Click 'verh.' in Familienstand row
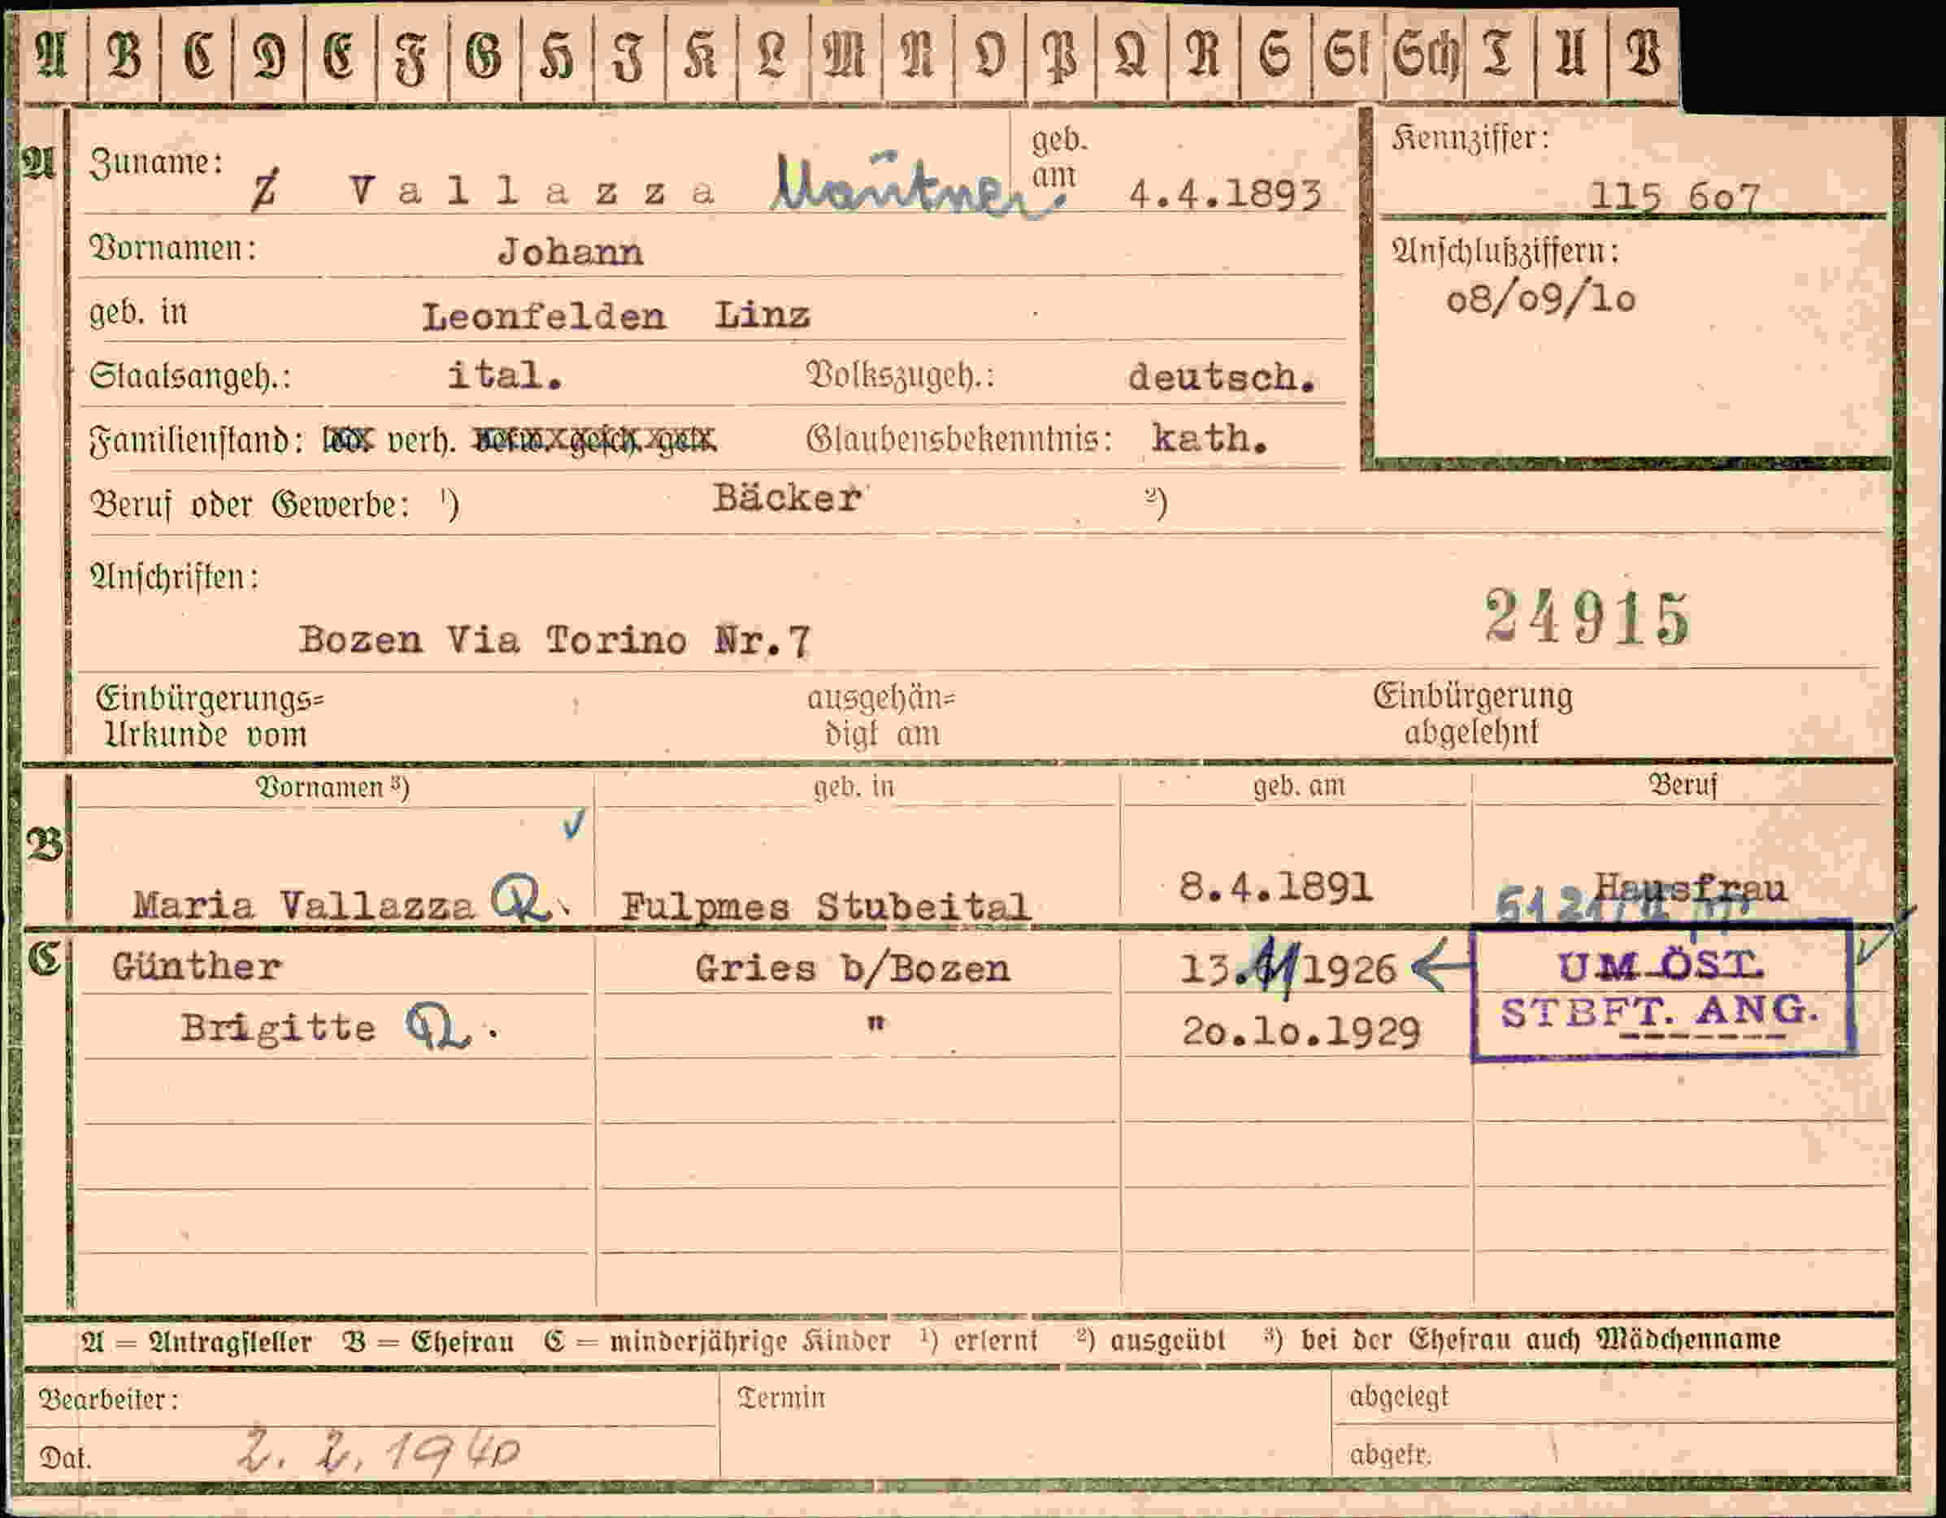This screenshot has width=1946, height=1518. 421,441
